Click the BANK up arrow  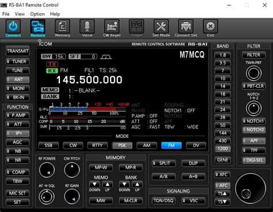(x=137, y=184)
